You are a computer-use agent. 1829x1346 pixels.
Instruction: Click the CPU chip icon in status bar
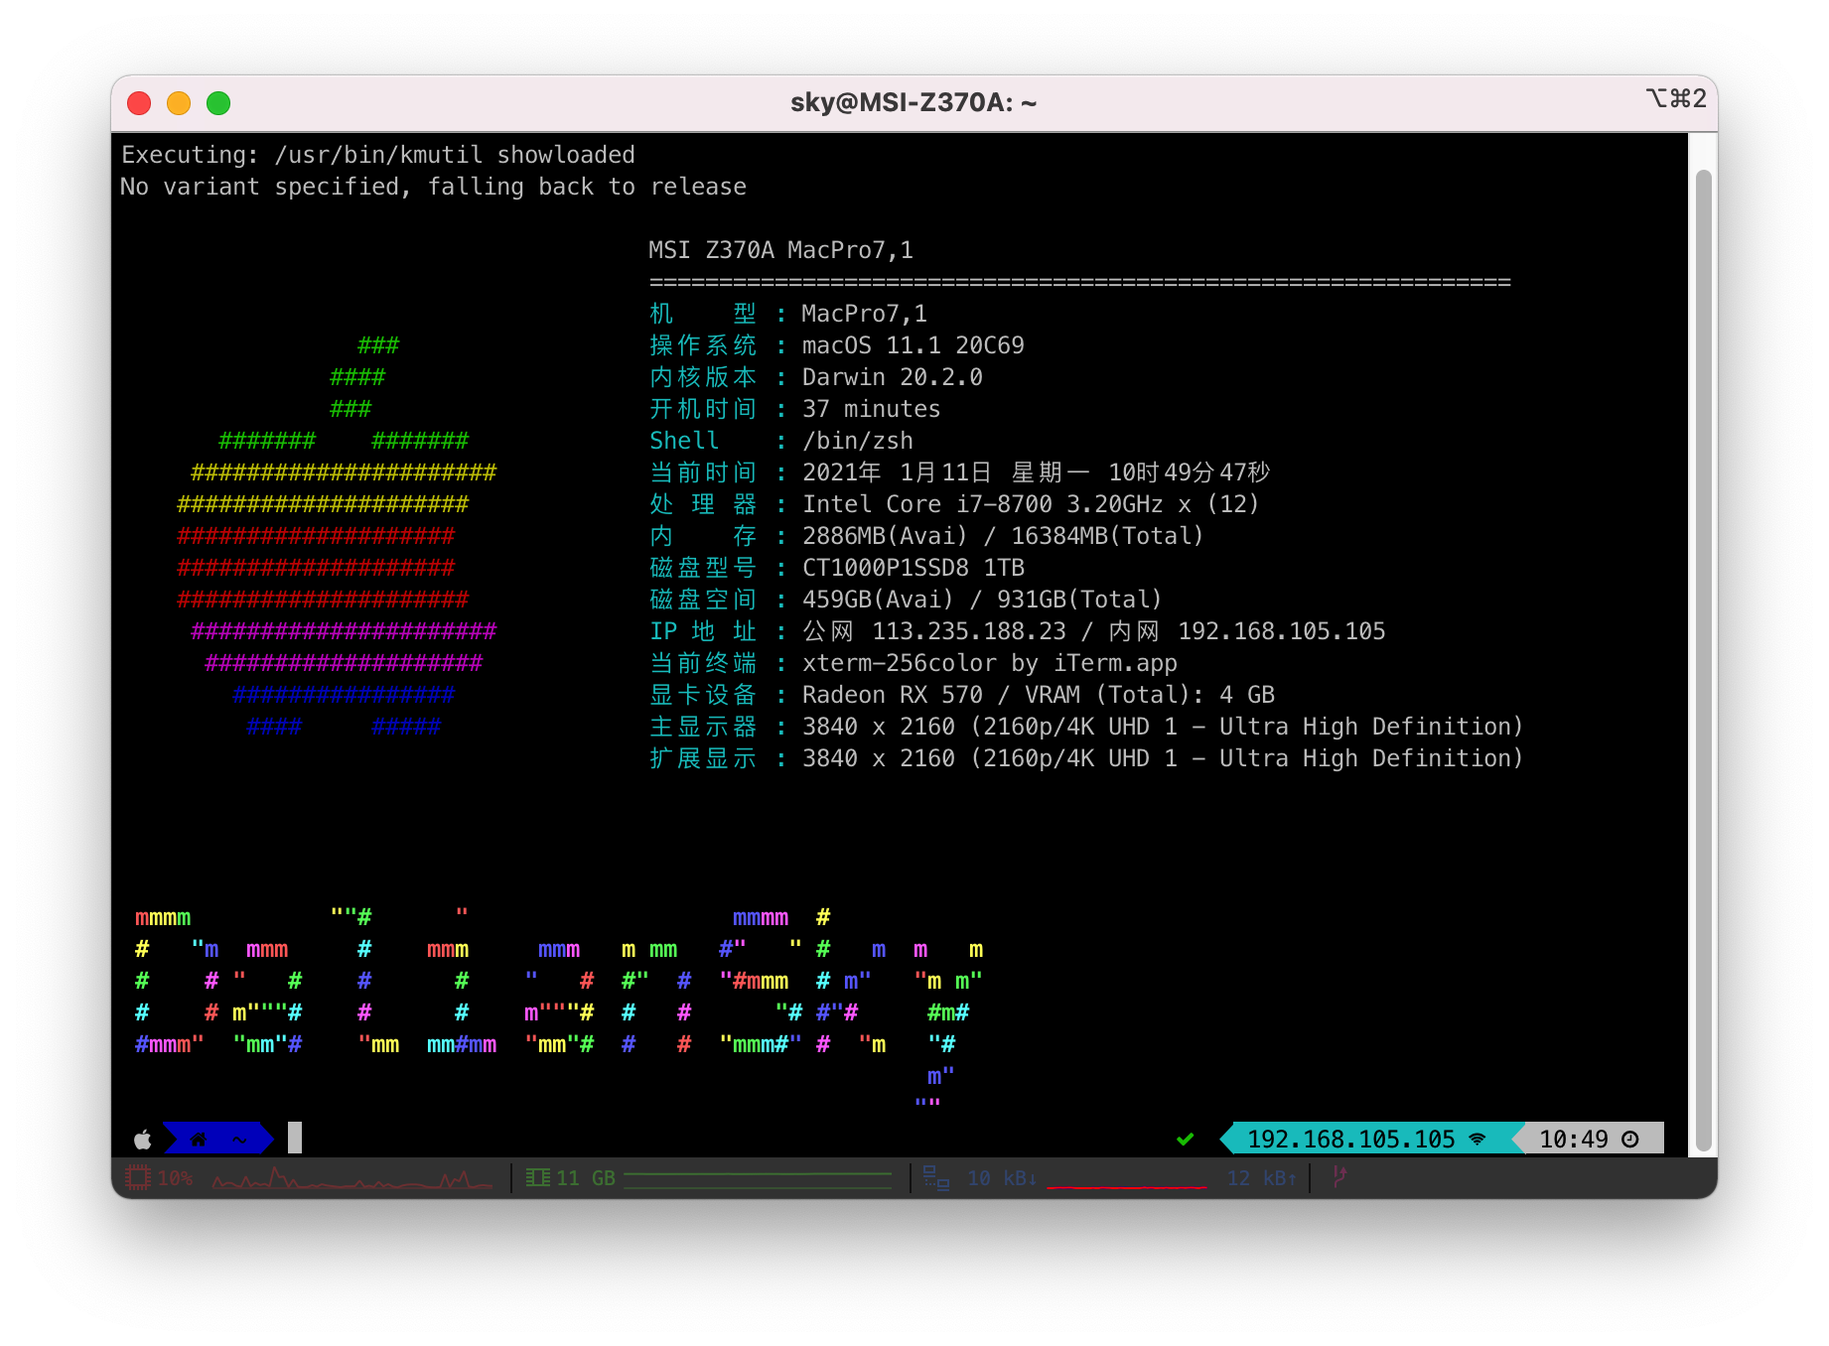coord(138,1178)
